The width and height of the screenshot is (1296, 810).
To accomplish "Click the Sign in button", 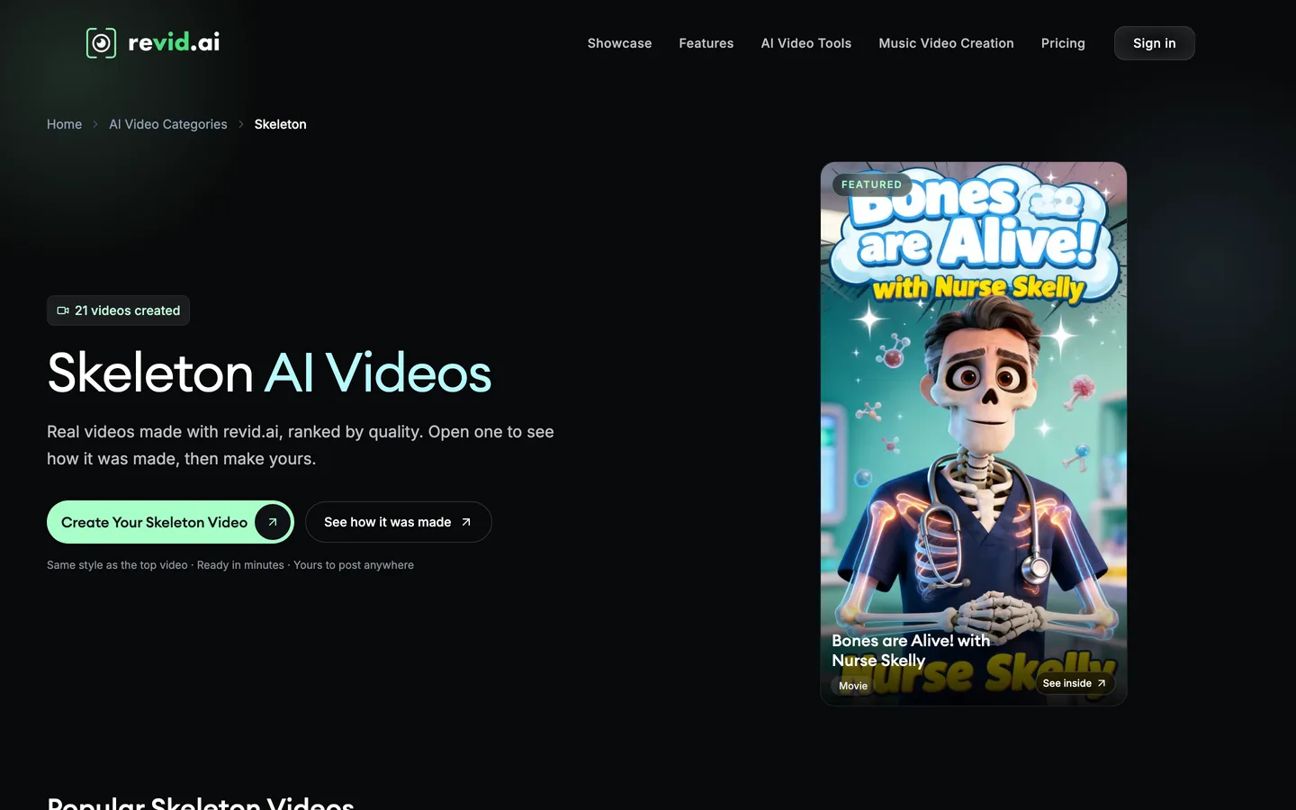I will (1155, 43).
